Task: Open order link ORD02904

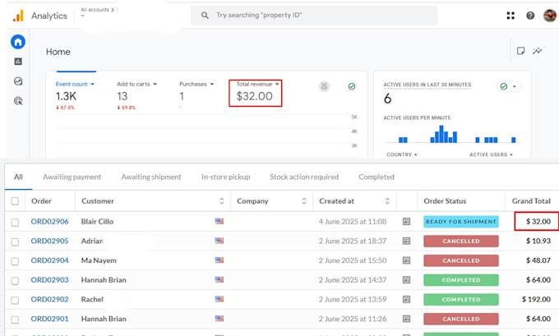Action: pos(49,260)
